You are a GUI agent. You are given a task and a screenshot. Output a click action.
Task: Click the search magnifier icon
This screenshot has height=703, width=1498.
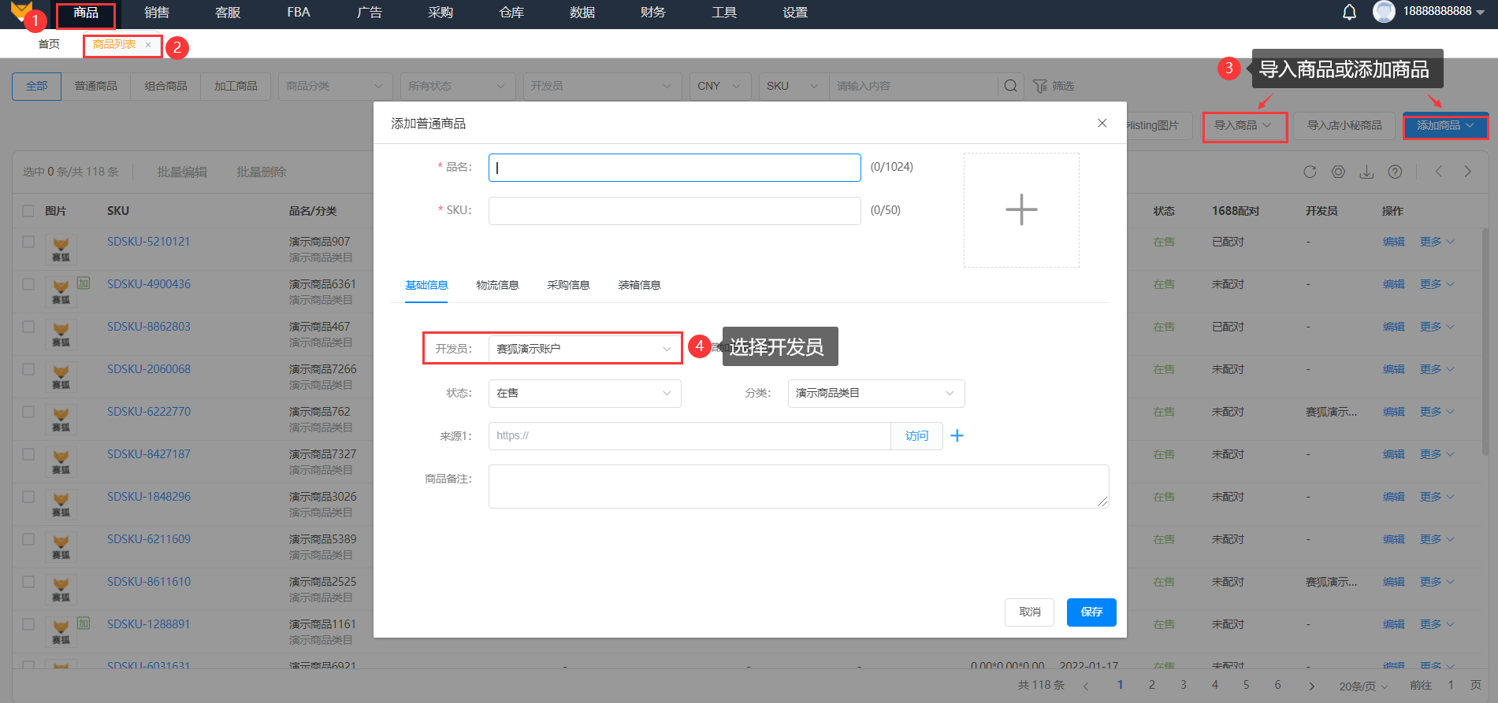pyautogui.click(x=1010, y=86)
